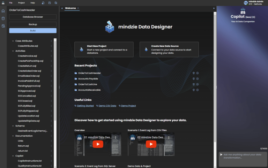Open the Help menu
Screen dimensions: 268x168
click(x=33, y=3)
